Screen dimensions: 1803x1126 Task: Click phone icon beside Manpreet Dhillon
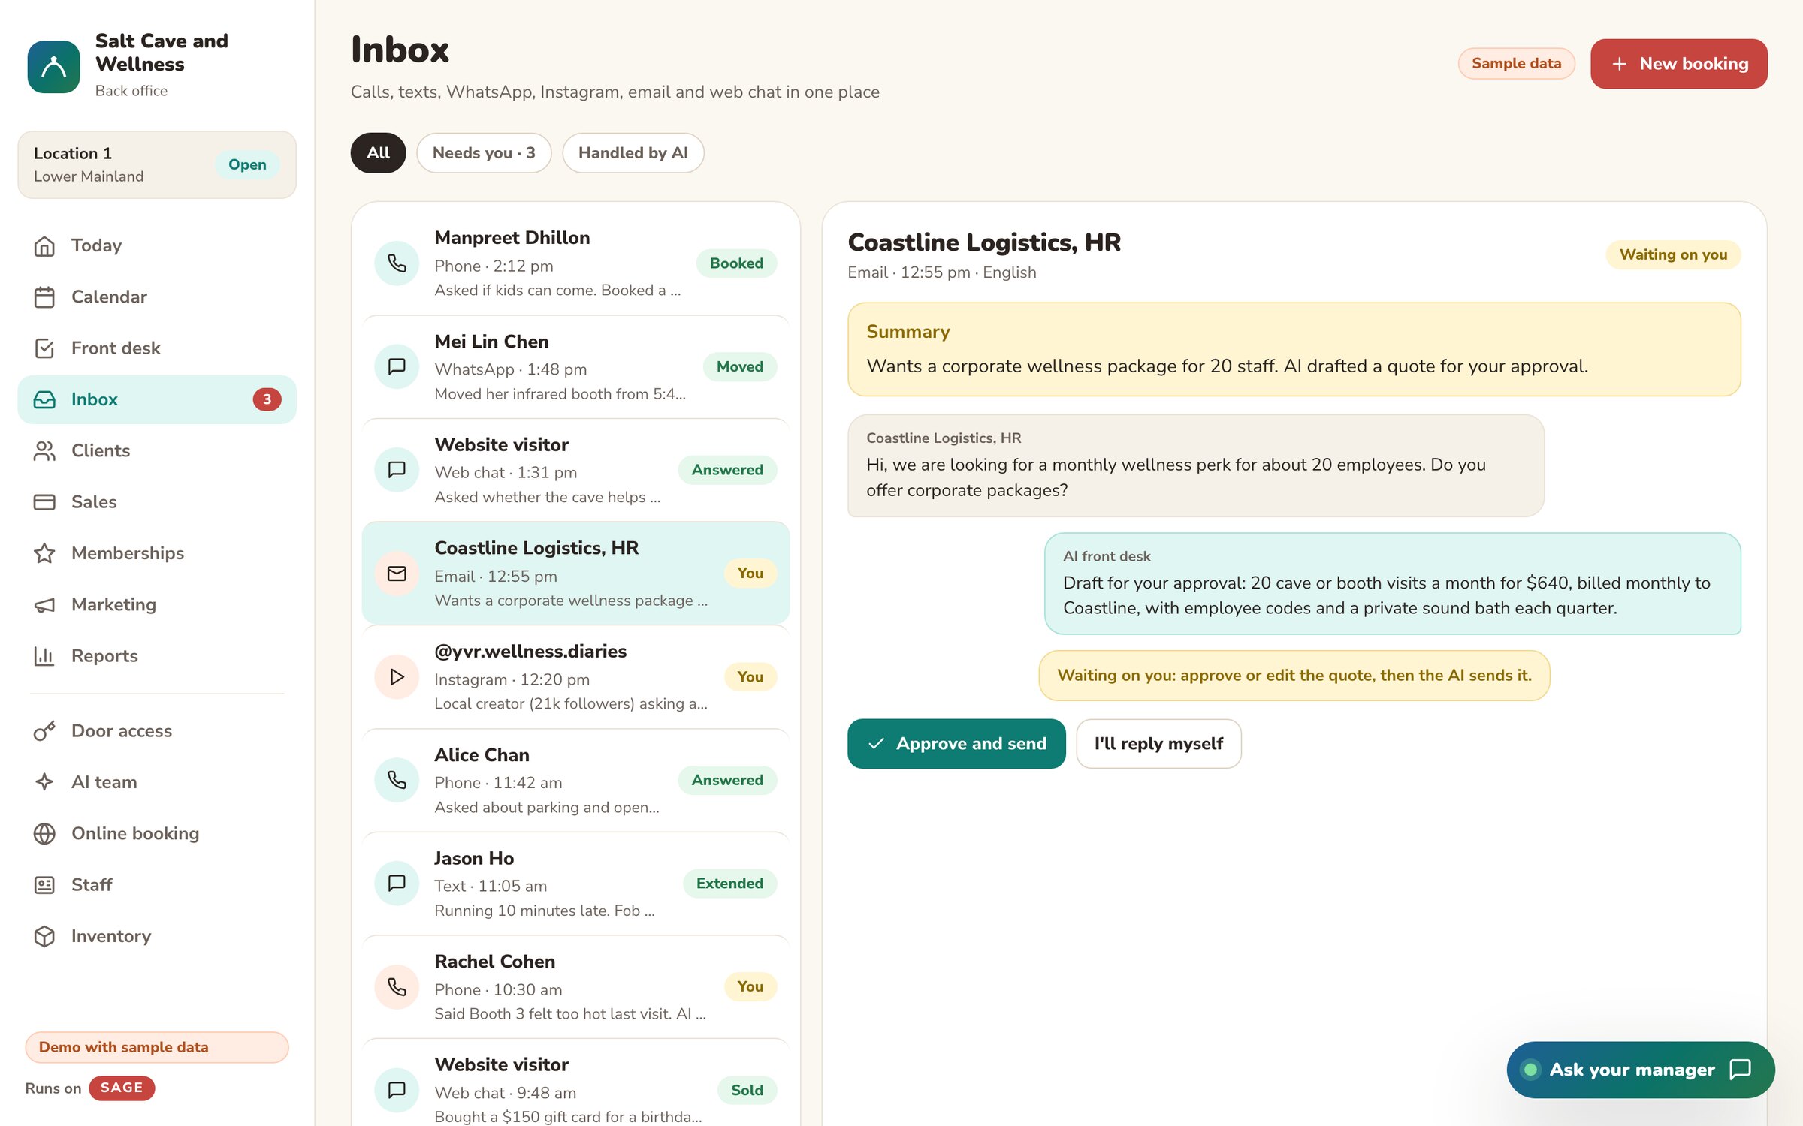(397, 263)
